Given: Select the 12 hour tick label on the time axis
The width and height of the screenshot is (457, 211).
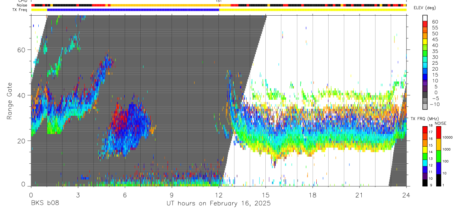Looking at the screenshot, I should (x=219, y=195).
